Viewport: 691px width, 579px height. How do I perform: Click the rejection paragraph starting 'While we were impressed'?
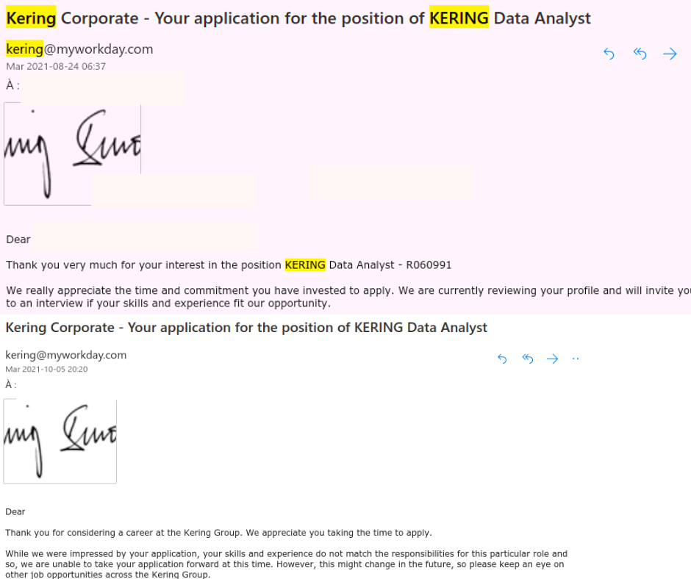[287, 564]
